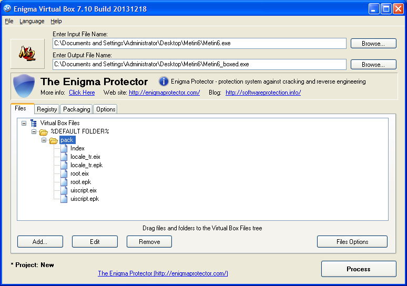Open the Click Here more info link
The height and width of the screenshot is (286, 407).
(82, 93)
